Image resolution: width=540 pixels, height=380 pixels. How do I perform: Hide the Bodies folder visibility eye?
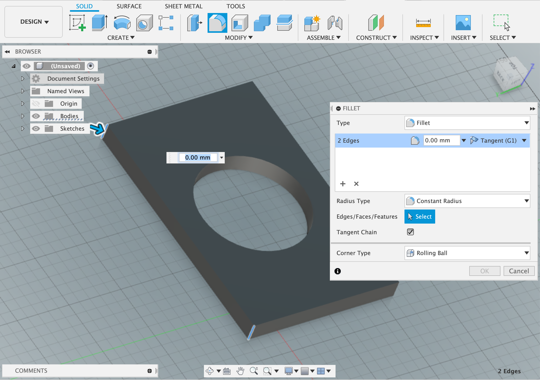36,116
